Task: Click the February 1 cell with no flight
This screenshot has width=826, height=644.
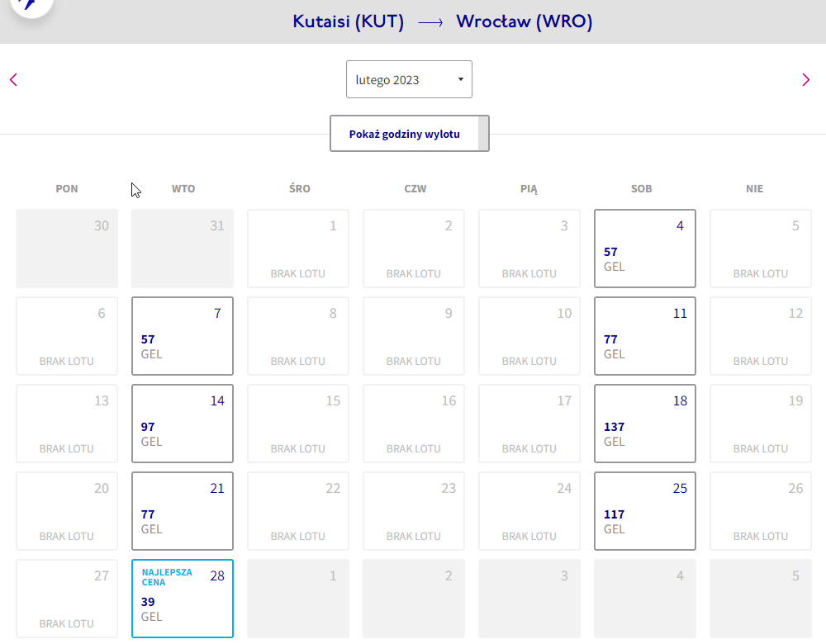Action: (298, 249)
